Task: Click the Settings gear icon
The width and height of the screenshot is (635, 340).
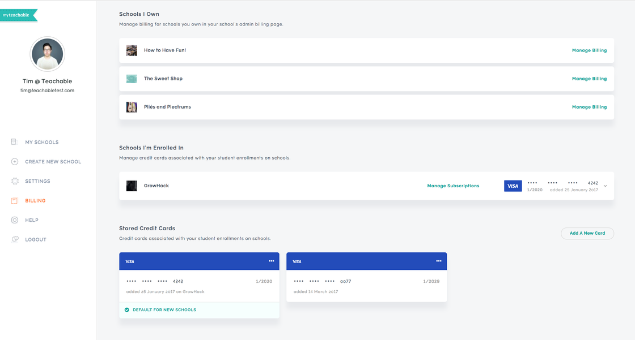Action: tap(15, 181)
